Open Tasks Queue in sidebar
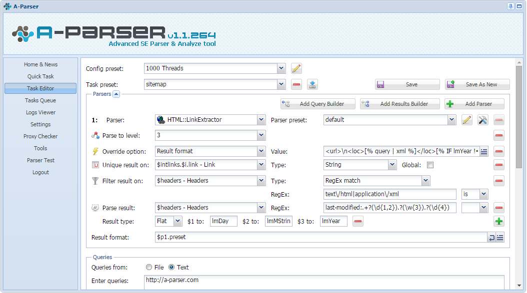This screenshot has width=527, height=293. pos(40,100)
